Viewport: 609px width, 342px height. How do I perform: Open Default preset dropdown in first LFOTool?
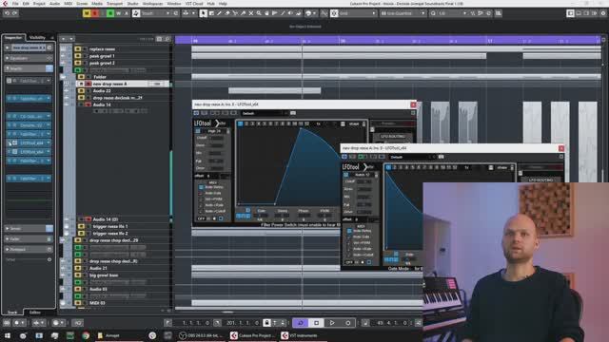pos(265,113)
